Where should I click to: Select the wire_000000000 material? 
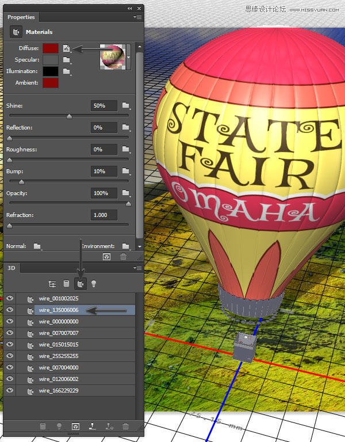[59, 322]
